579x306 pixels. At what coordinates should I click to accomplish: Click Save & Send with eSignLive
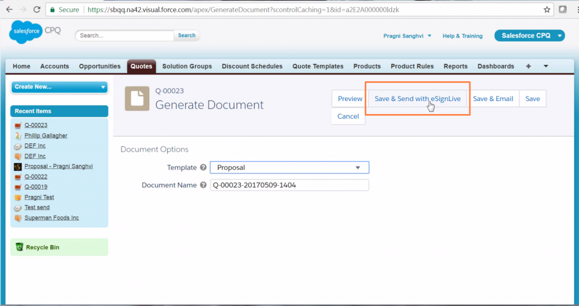[418, 98]
